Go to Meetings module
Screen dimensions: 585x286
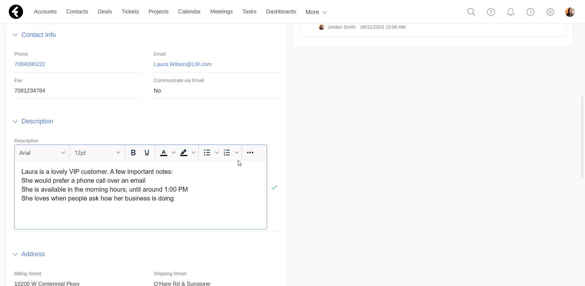(x=221, y=11)
